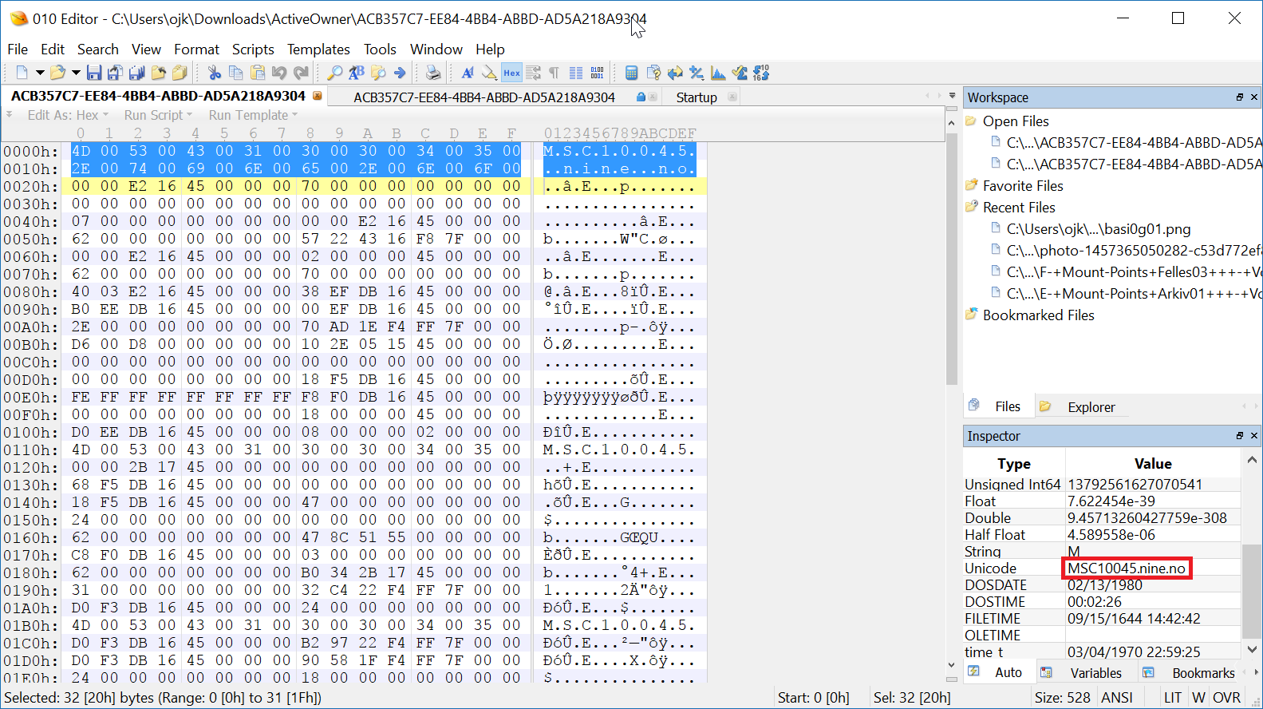Select basi0g01.png in Recent Files
Screen dimensions: 1263x709
(1098, 229)
